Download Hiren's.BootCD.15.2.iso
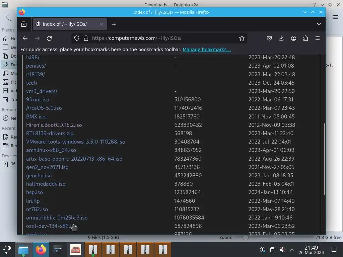This screenshot has height=257, width=343. tap(54, 125)
